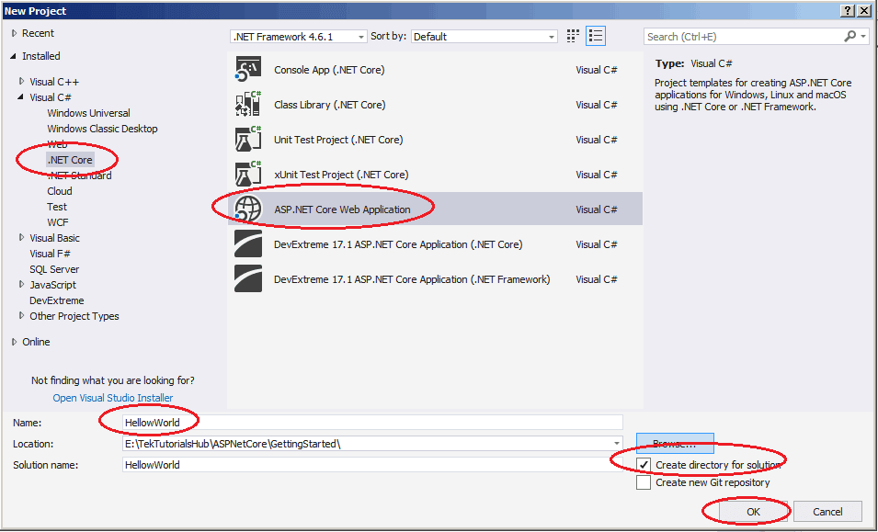Switch to medium icons list view
Screen dimensions: 878x532
(596, 37)
